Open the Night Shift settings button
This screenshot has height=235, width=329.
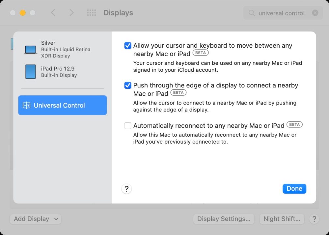tap(282, 219)
